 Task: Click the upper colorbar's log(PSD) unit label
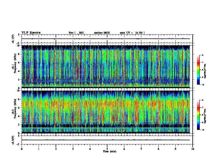[205, 71]
